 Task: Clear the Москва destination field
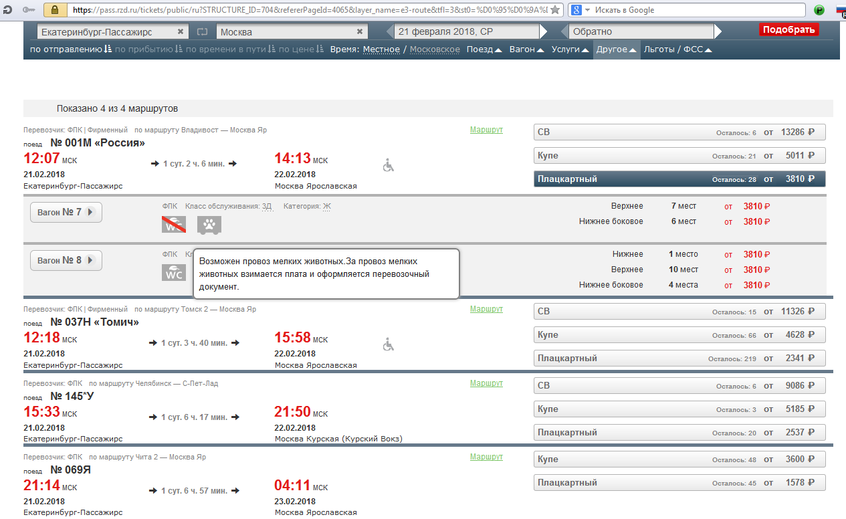click(360, 31)
